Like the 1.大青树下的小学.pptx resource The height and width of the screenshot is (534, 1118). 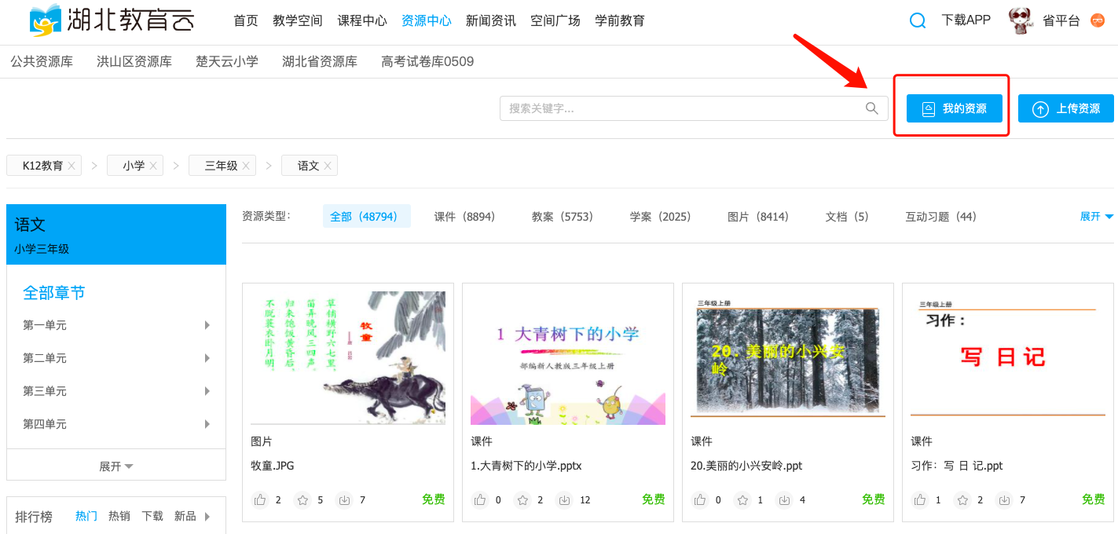click(x=481, y=499)
